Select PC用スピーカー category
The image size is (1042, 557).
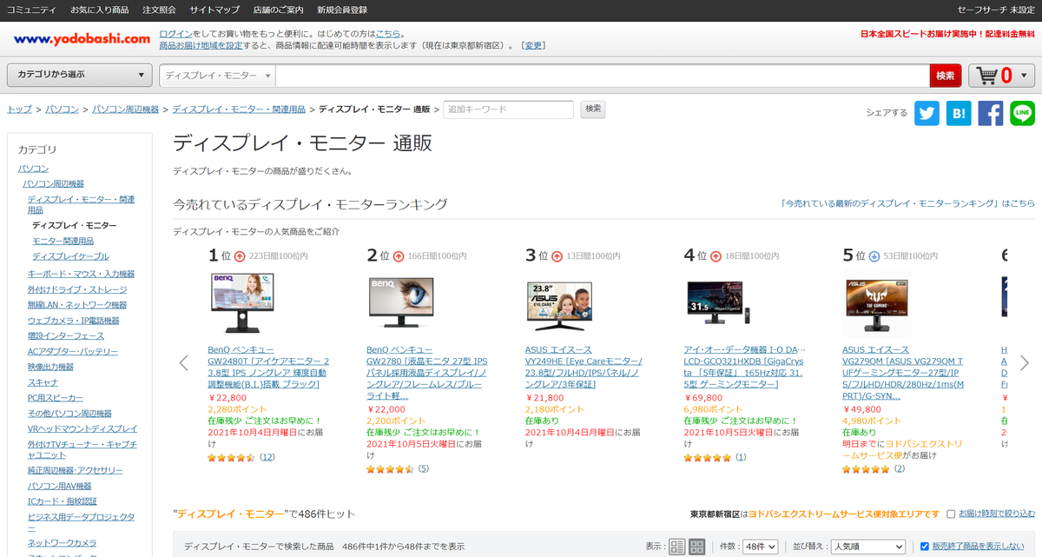(56, 397)
